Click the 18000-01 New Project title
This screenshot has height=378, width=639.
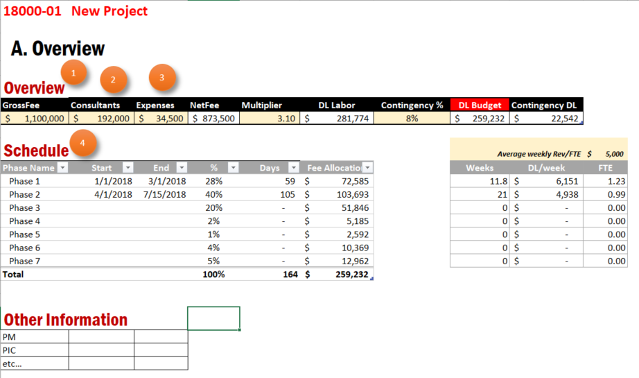(76, 11)
